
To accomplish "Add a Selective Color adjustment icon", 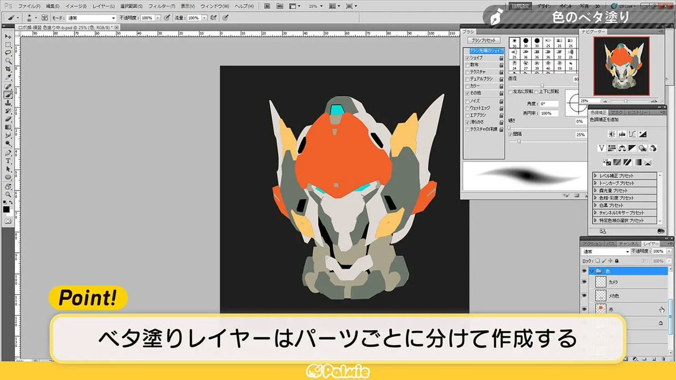I will tap(648, 162).
